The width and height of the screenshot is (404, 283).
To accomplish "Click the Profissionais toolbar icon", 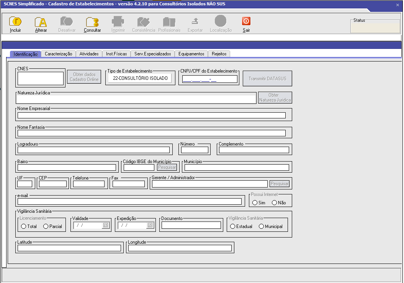I will pyautogui.click(x=169, y=22).
